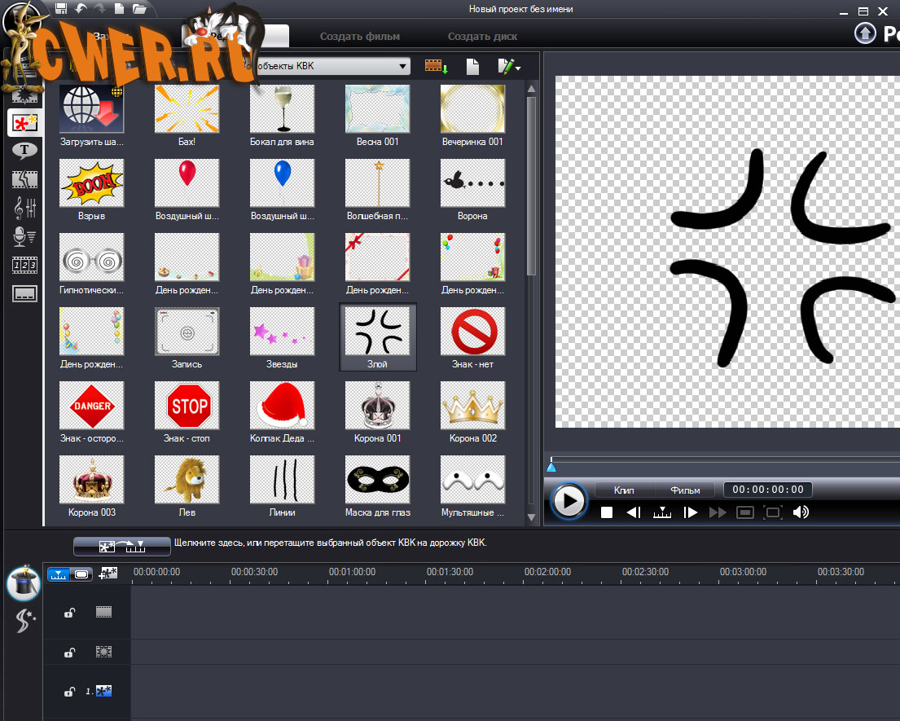The image size is (900, 721).
Task: Open the pencil edit dropdown arrow
Action: (x=517, y=68)
